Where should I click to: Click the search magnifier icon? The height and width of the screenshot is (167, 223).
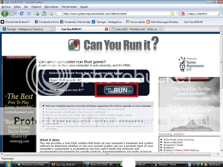tap(220, 14)
